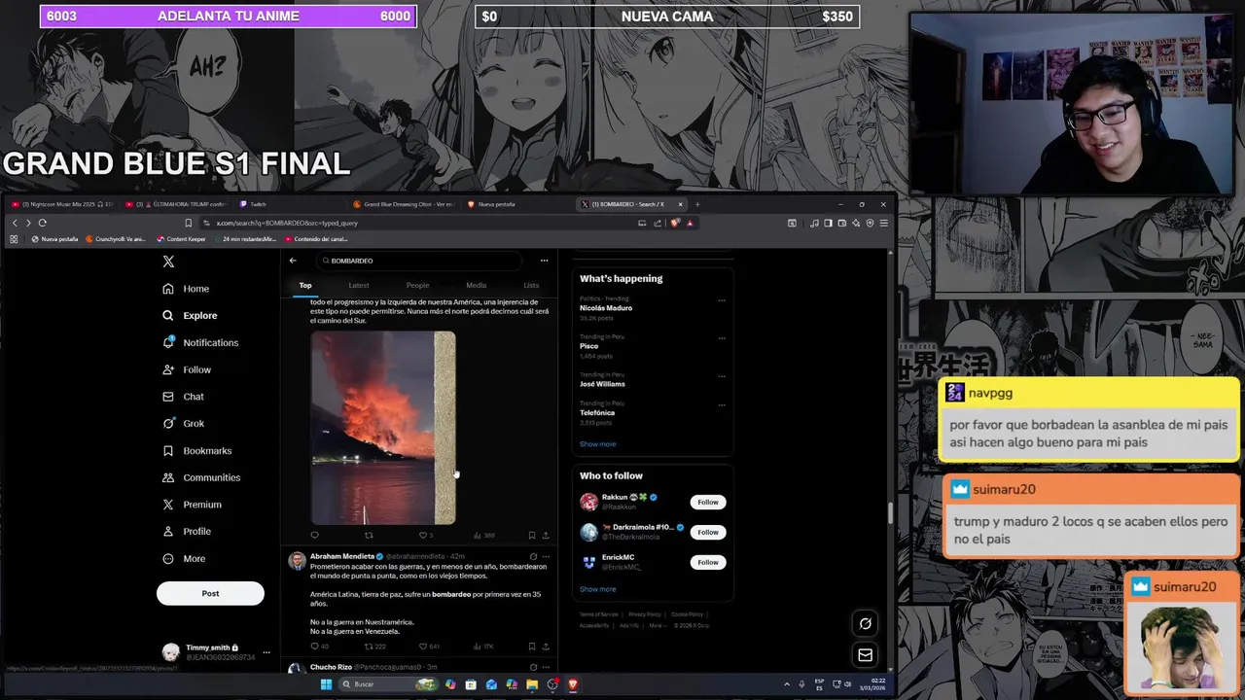Click the Brave shields icon in address bar
This screenshot has width=1245, height=700.
point(677,223)
